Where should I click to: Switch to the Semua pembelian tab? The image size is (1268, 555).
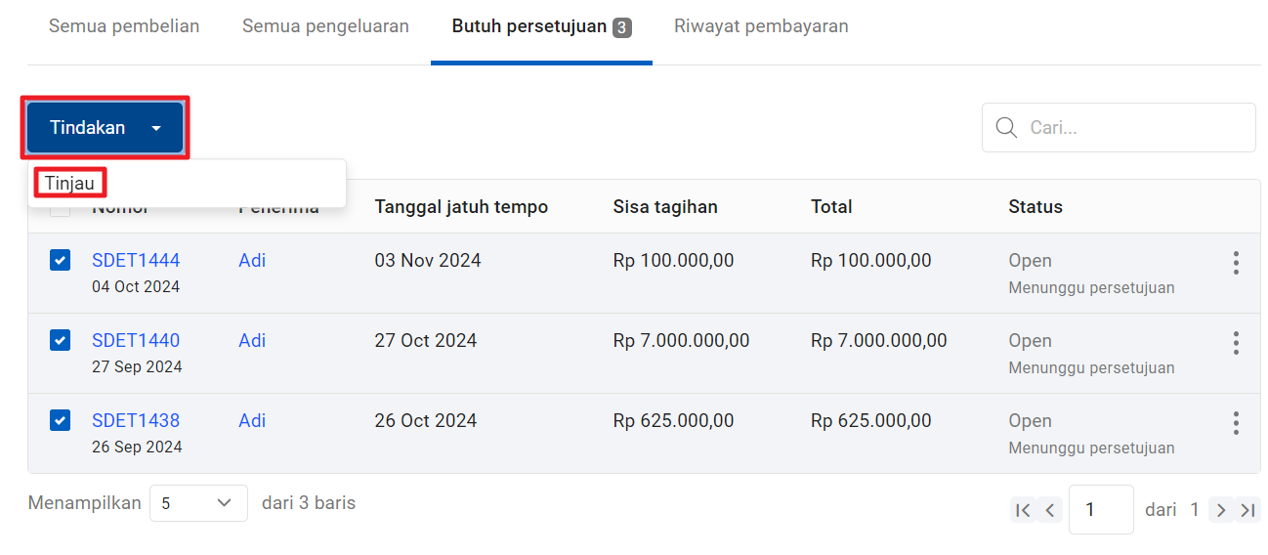(x=124, y=26)
